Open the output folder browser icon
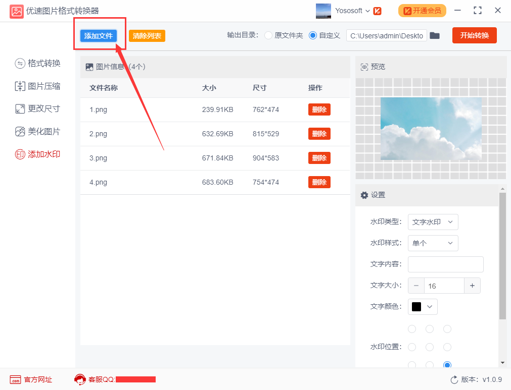The width and height of the screenshot is (511, 390). tap(436, 35)
